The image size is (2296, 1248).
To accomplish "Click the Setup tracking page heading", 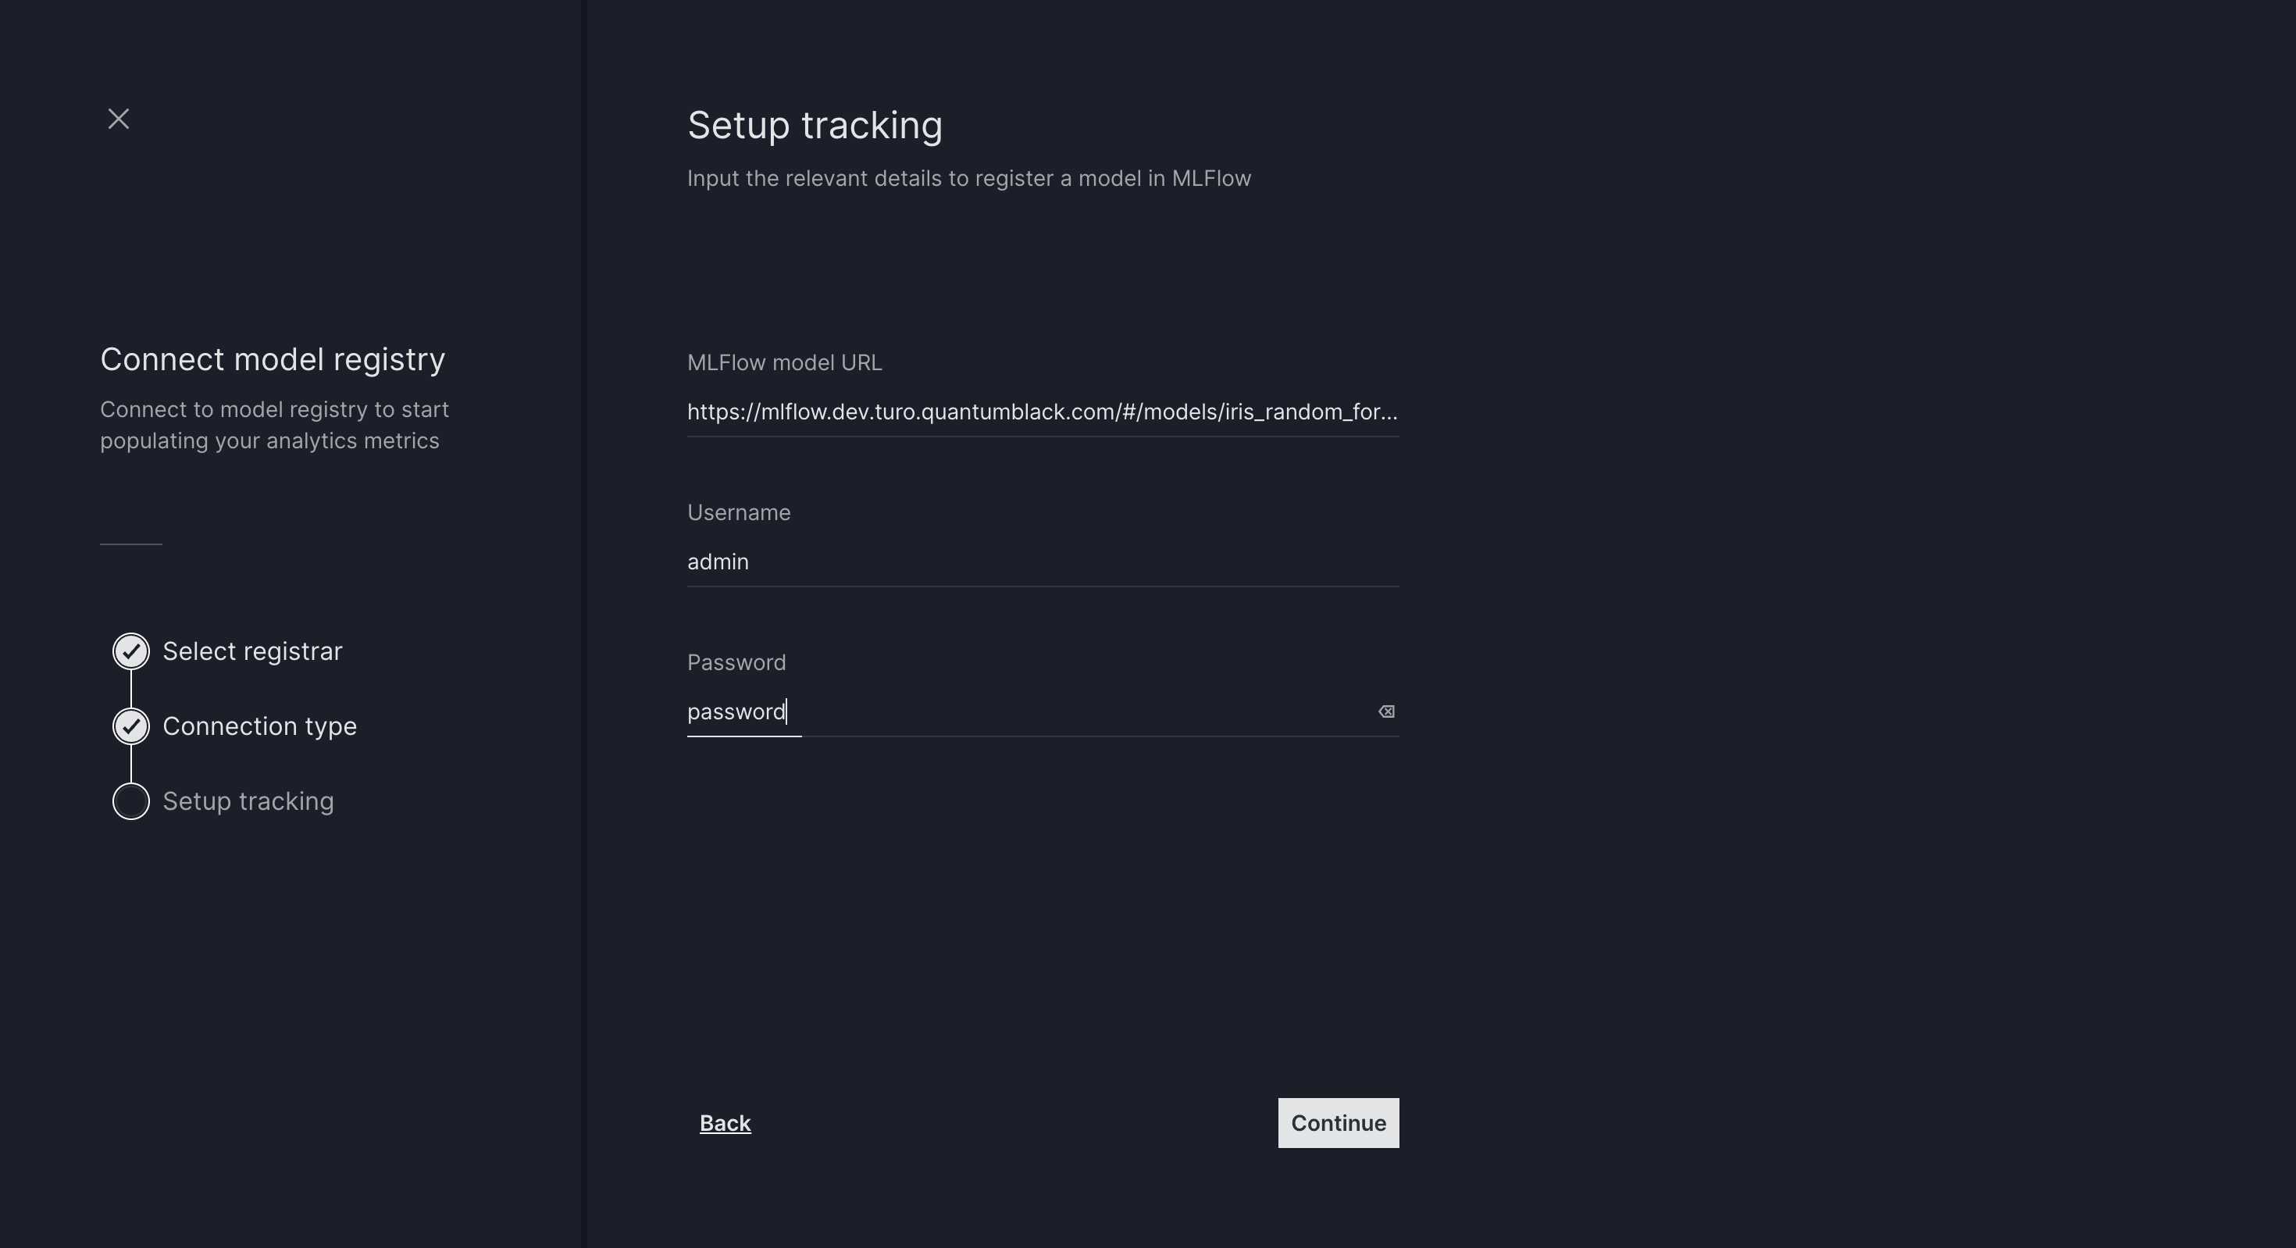I will 815,124.
